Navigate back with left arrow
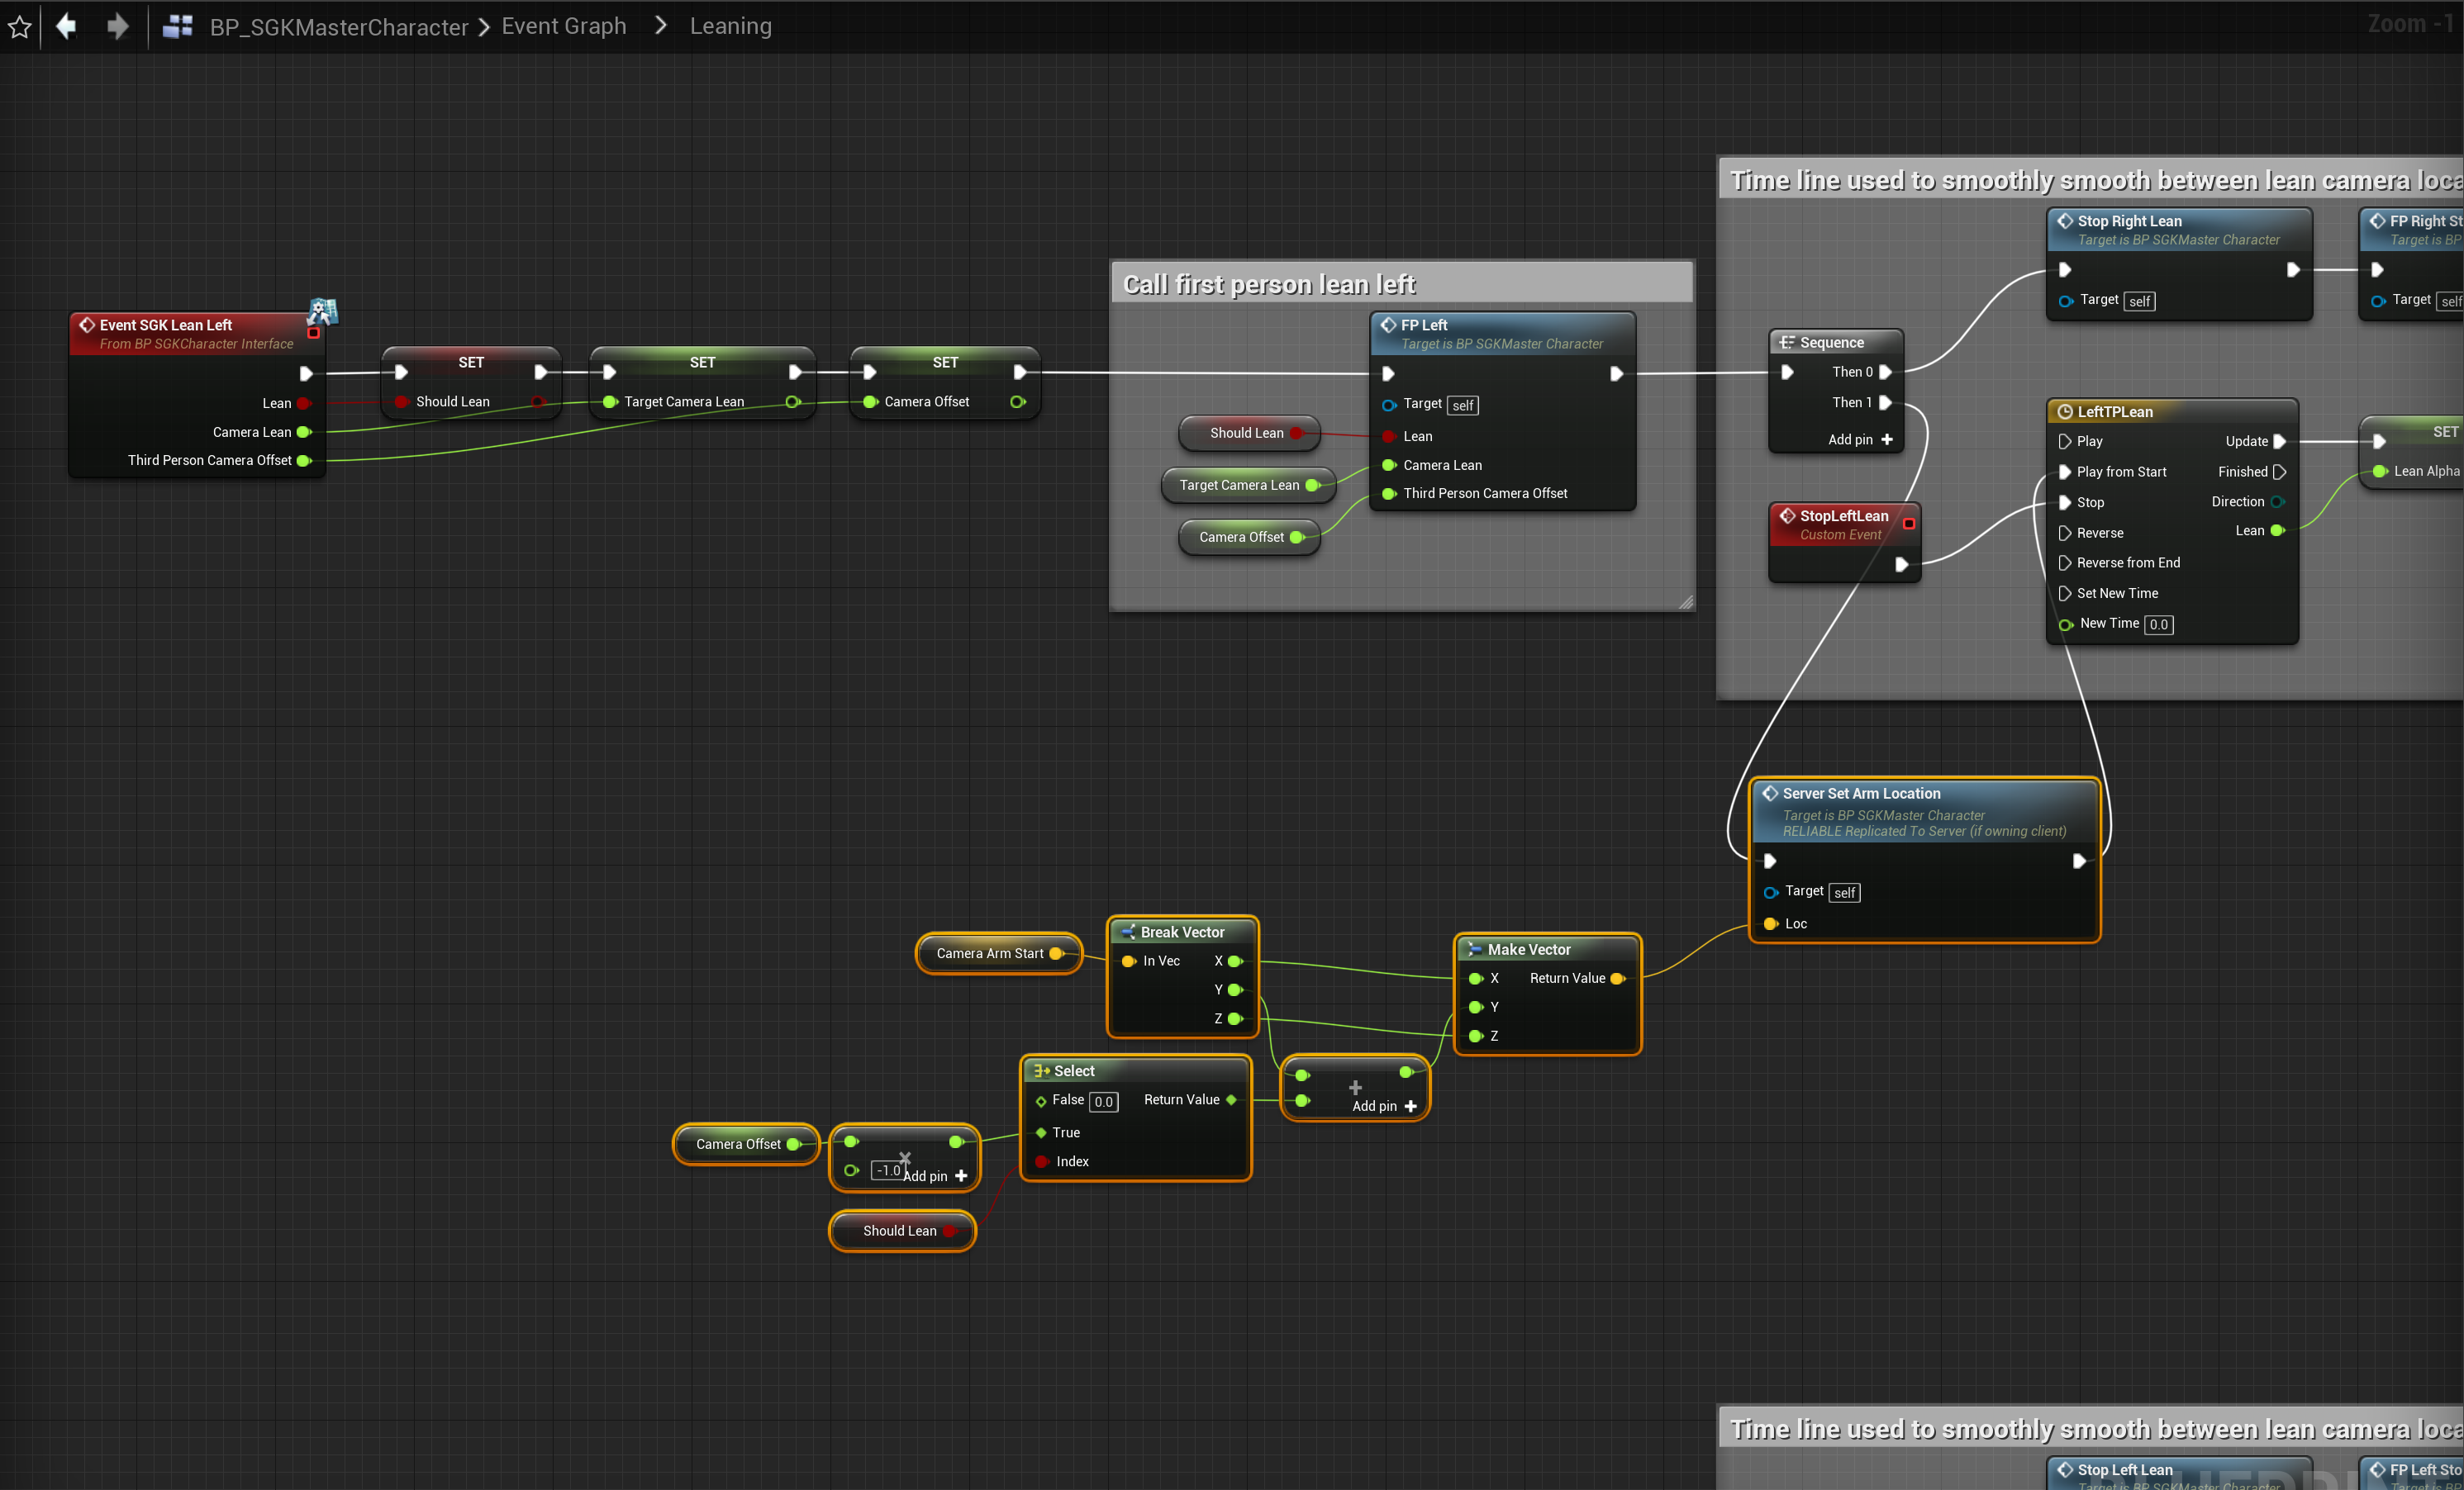Viewport: 2464px width, 1490px height. [x=66, y=26]
